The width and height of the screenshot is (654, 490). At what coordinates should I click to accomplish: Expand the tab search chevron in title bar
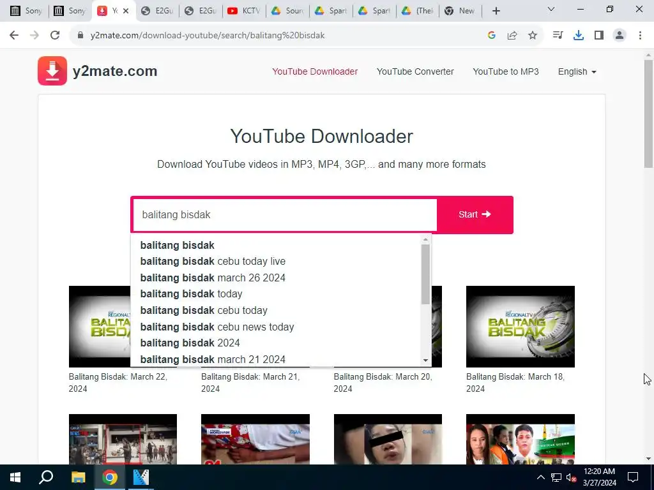[x=551, y=9]
